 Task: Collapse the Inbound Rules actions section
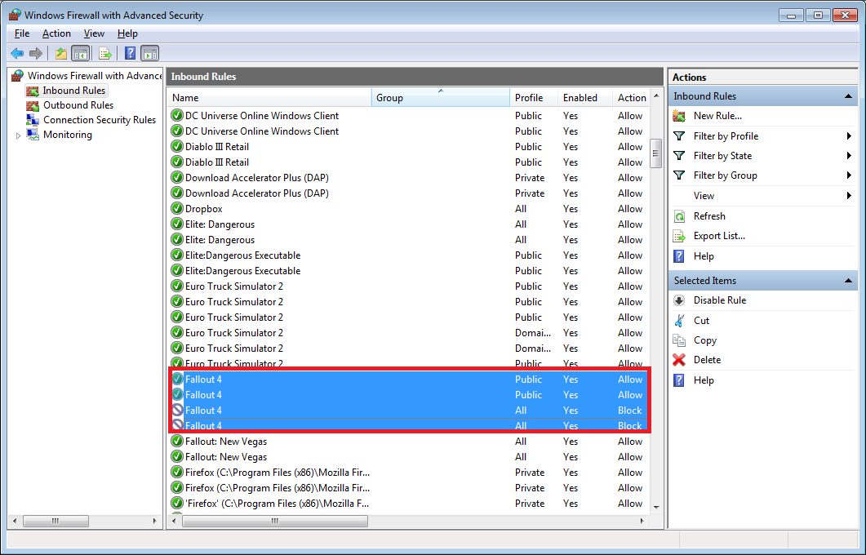[848, 96]
